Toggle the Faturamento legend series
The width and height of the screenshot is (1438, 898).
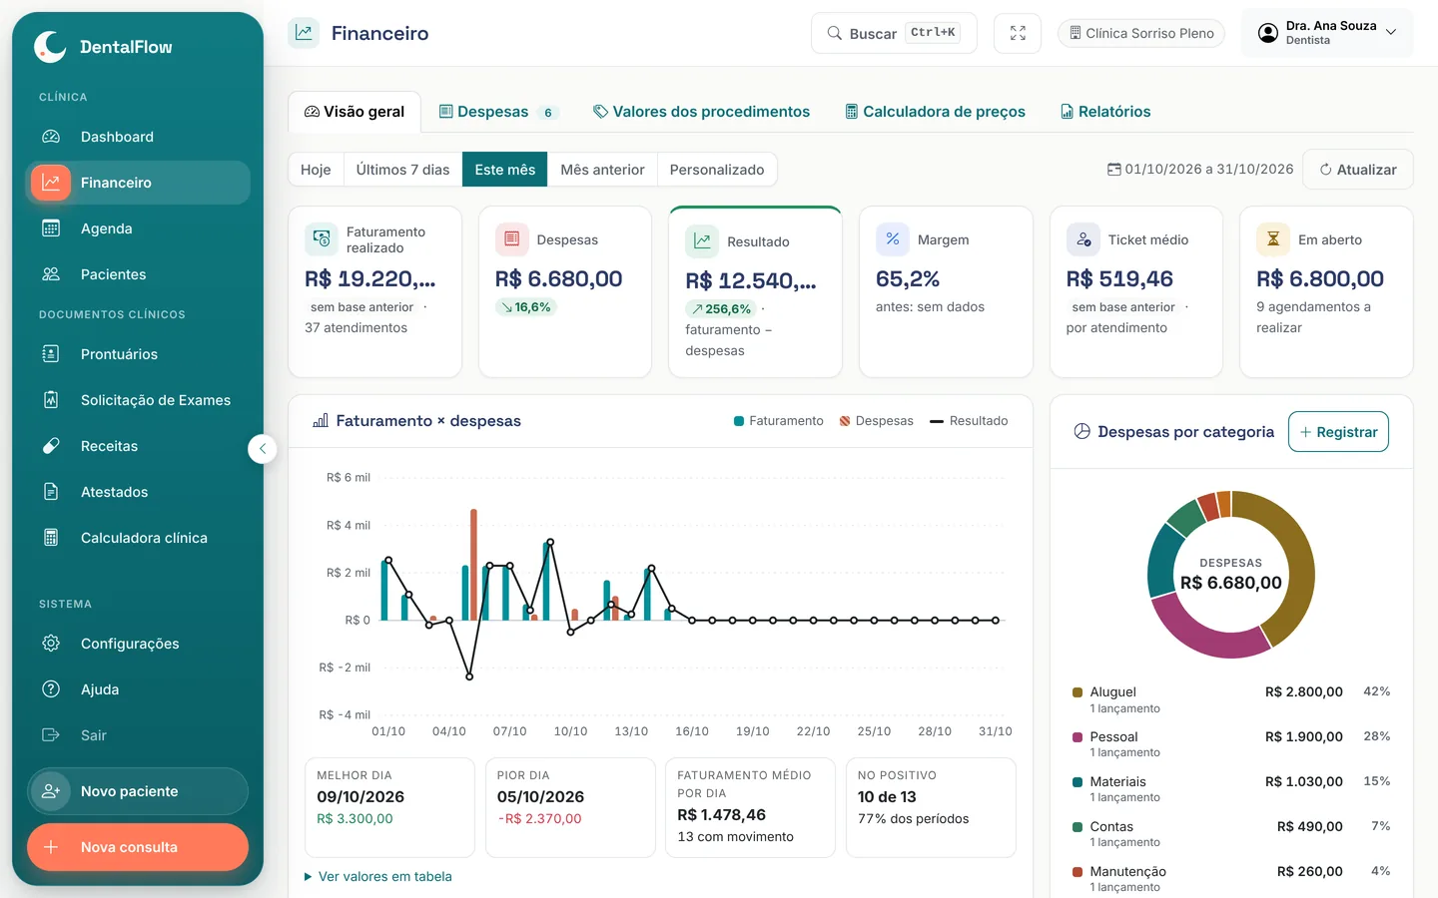(x=779, y=421)
